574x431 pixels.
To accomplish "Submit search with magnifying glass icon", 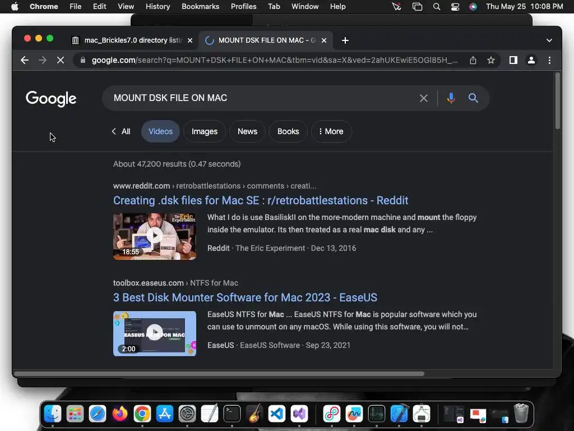I will point(473,98).
